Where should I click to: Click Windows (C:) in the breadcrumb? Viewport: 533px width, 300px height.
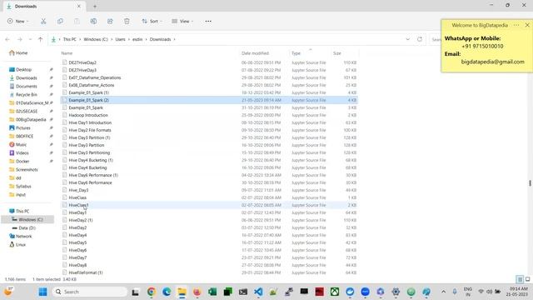96,39
